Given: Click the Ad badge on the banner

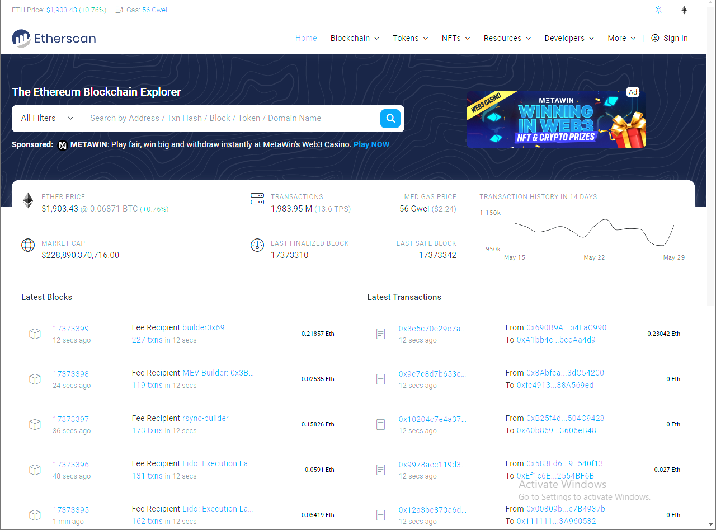Looking at the screenshot, I should click(x=633, y=92).
